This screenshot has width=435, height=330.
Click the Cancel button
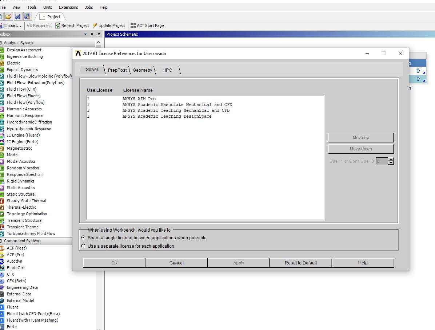tap(176, 263)
